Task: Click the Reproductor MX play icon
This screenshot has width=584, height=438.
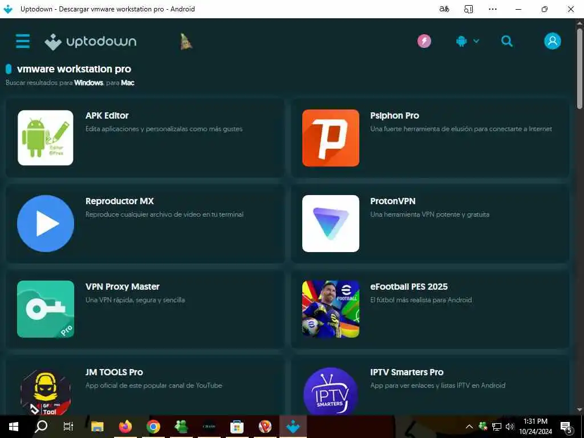Action: click(46, 224)
